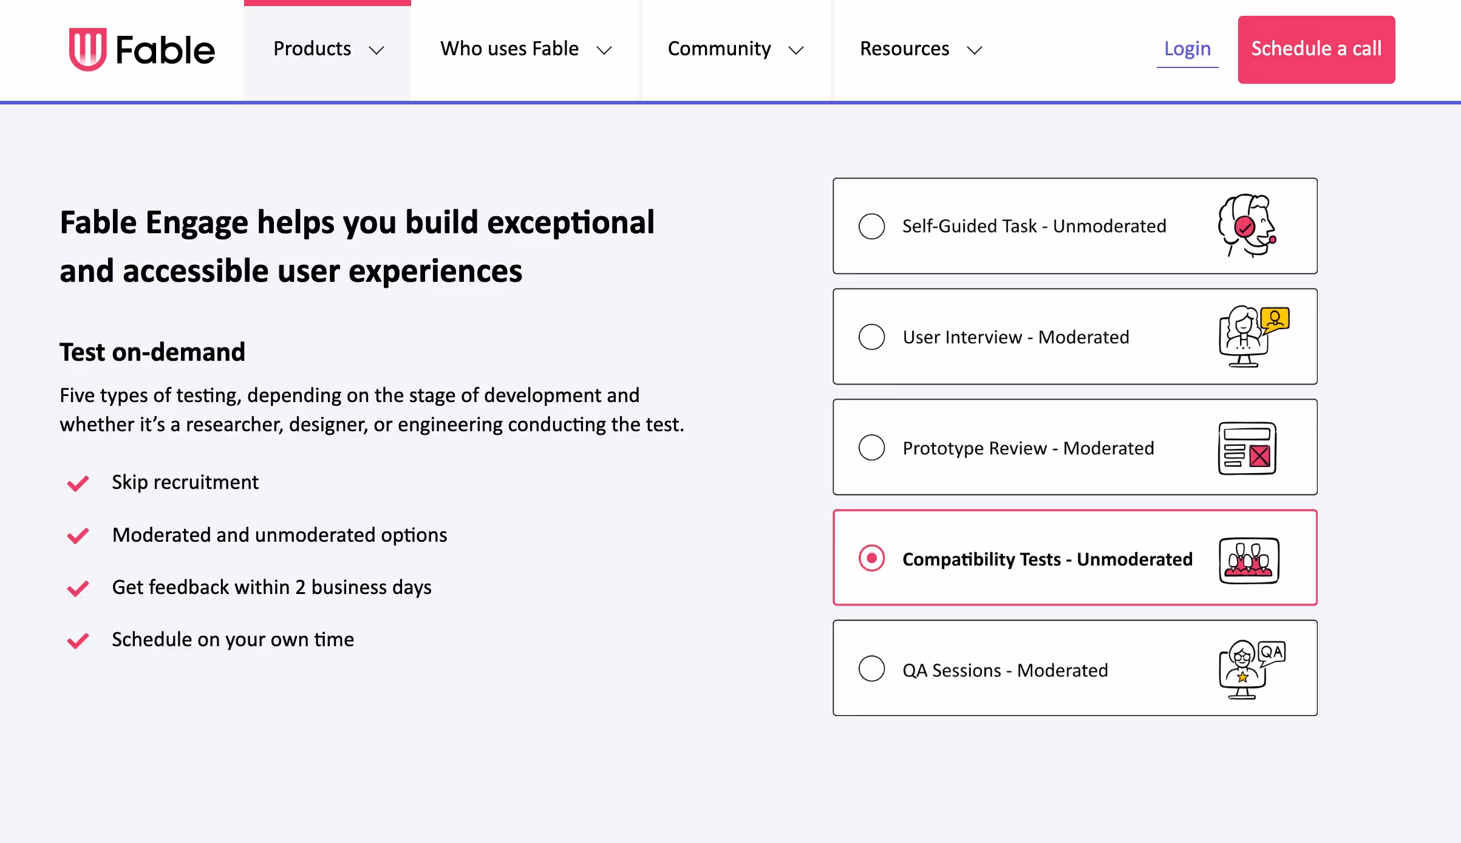Select the Prototype Review - Moderated option card
The image size is (1461, 843).
pos(1075,448)
